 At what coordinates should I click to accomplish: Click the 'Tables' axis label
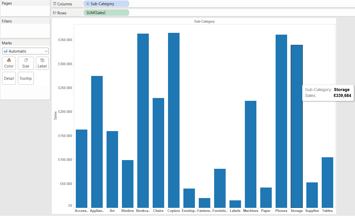(x=327, y=211)
